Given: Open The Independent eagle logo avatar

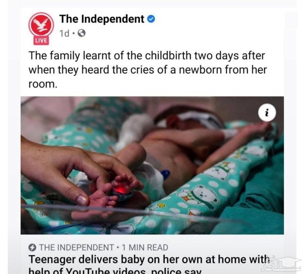Looking at the screenshot, I should [42, 25].
